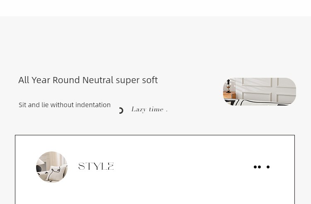The width and height of the screenshot is (311, 204).
Task: Open the circular pillow avatar image
Action: click(x=52, y=167)
